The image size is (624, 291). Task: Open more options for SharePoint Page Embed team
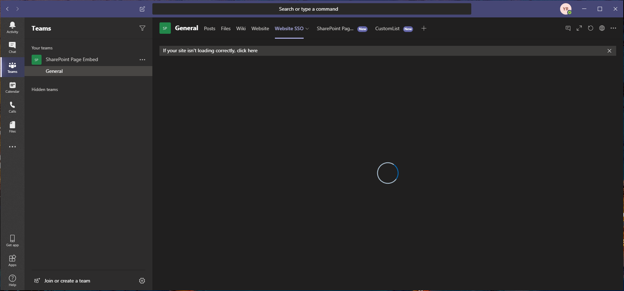(142, 60)
